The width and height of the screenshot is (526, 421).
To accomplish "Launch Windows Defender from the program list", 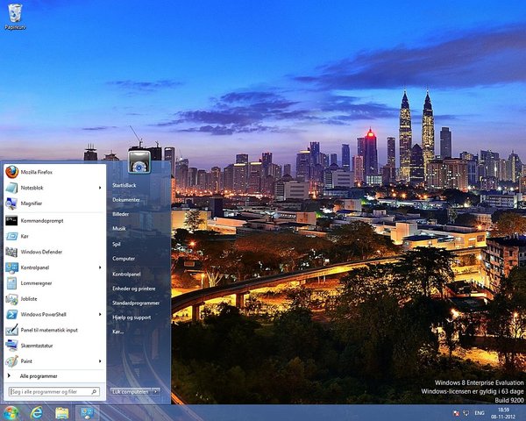I will [x=42, y=252].
